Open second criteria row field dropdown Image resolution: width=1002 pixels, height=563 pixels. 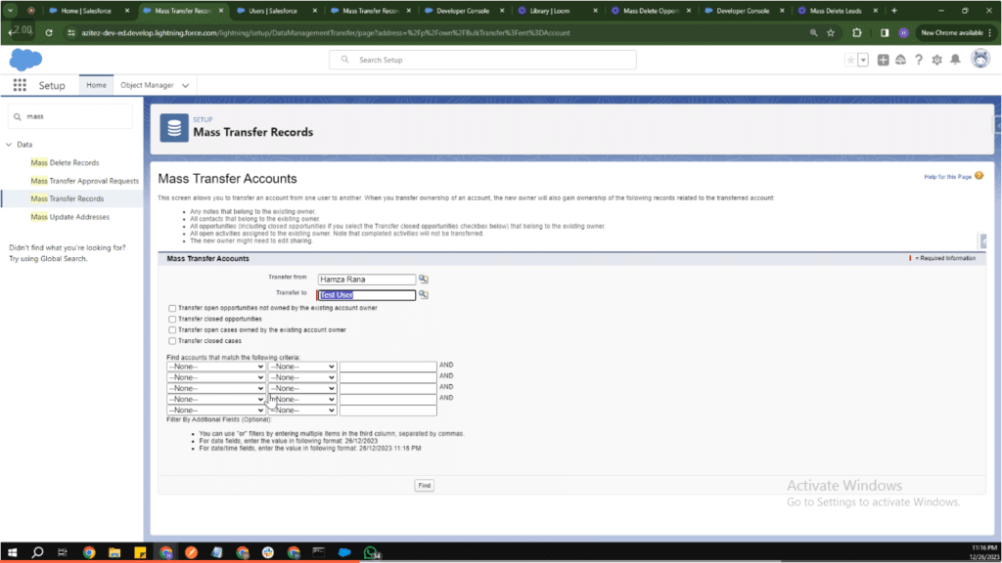coord(216,377)
